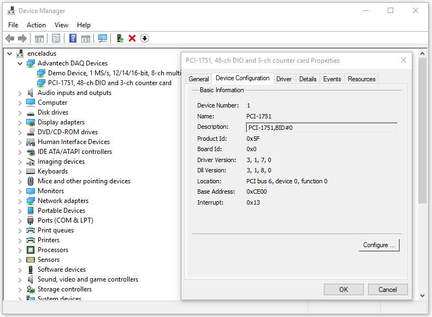
Task: Click show/hide console tree icon
Action: (39, 38)
